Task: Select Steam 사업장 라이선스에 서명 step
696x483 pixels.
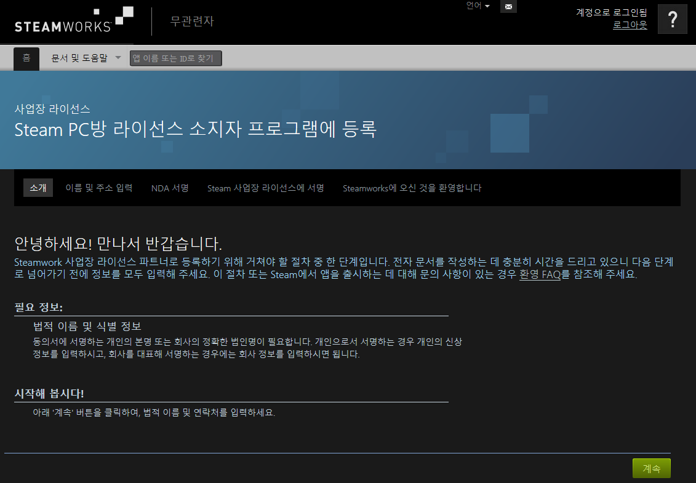Action: coord(265,188)
